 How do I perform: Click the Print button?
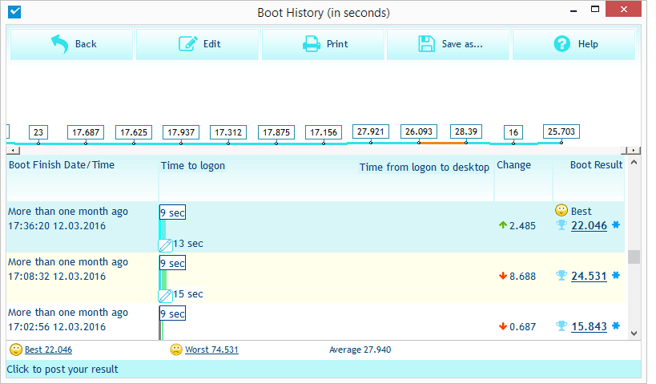click(x=324, y=44)
